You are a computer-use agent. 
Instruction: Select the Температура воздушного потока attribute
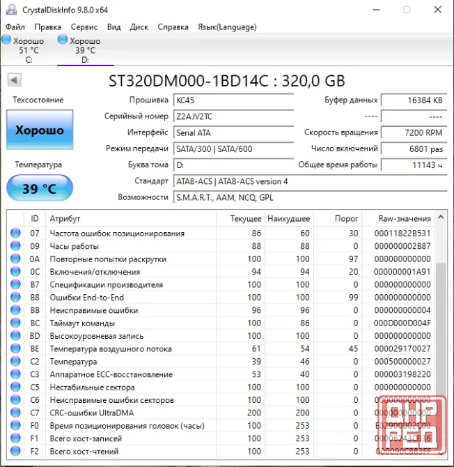point(111,349)
